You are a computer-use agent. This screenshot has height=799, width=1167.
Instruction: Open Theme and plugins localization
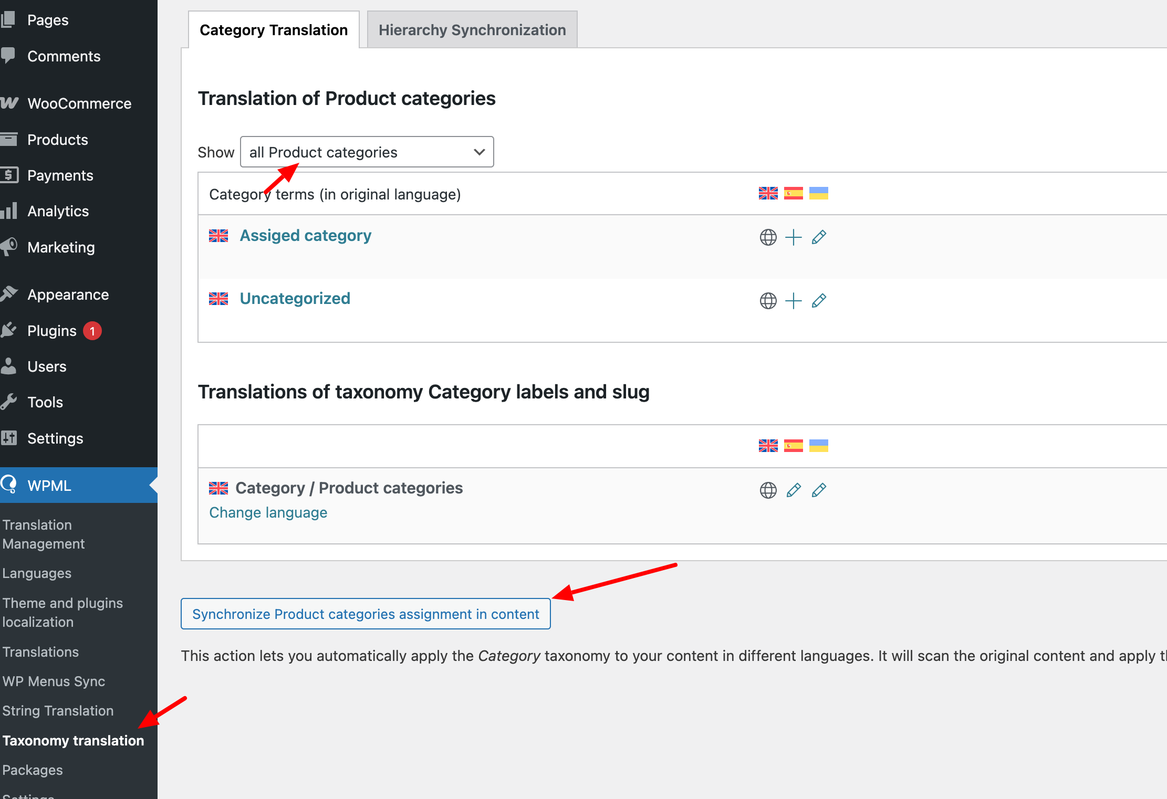point(62,613)
